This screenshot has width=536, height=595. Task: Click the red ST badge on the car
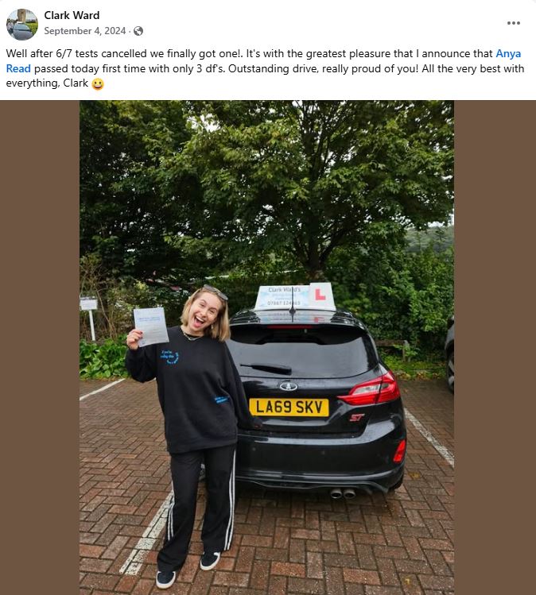tap(357, 417)
